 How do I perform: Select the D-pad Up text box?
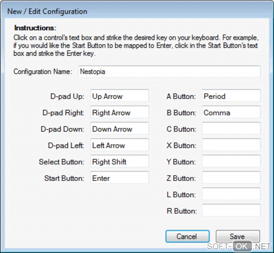pos(120,97)
